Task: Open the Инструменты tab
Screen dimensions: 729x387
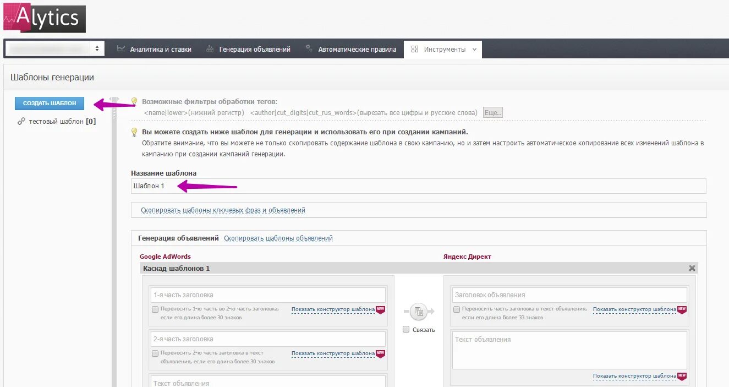Action: (443, 49)
